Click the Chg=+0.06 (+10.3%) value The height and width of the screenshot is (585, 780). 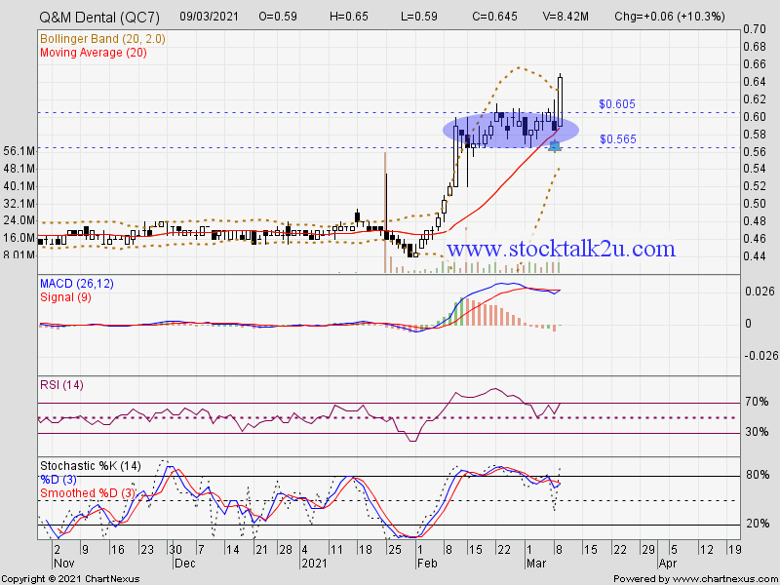click(x=696, y=18)
